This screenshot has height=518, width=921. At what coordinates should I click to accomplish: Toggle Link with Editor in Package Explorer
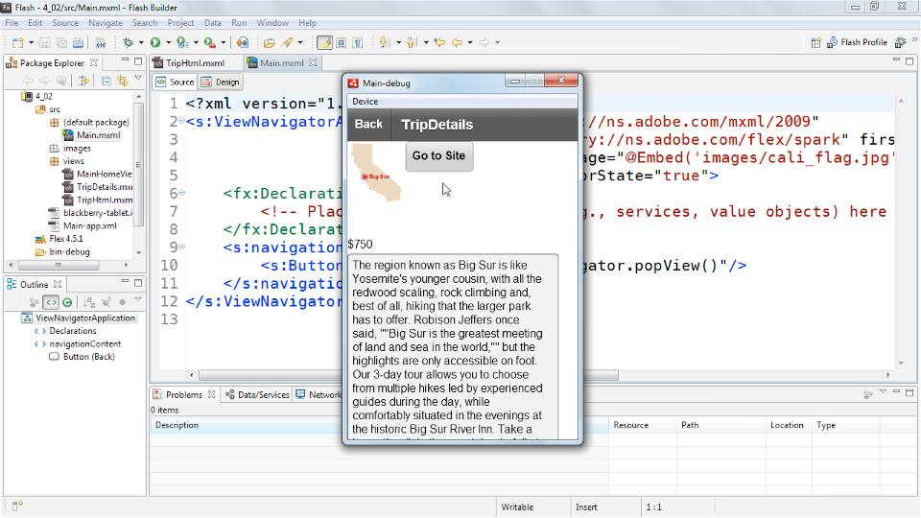pyautogui.click(x=122, y=81)
